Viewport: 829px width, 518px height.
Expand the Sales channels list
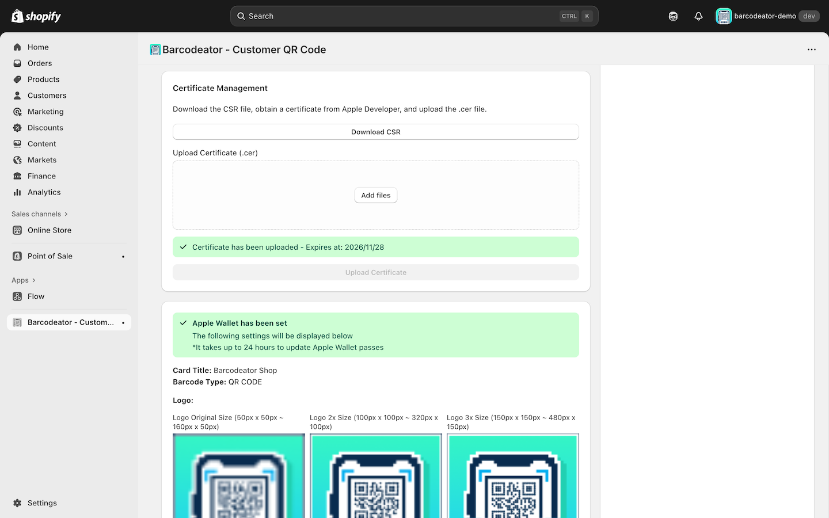coord(39,214)
